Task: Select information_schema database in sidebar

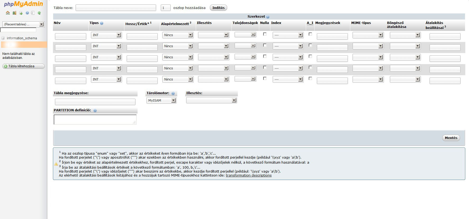Action: coord(22,38)
